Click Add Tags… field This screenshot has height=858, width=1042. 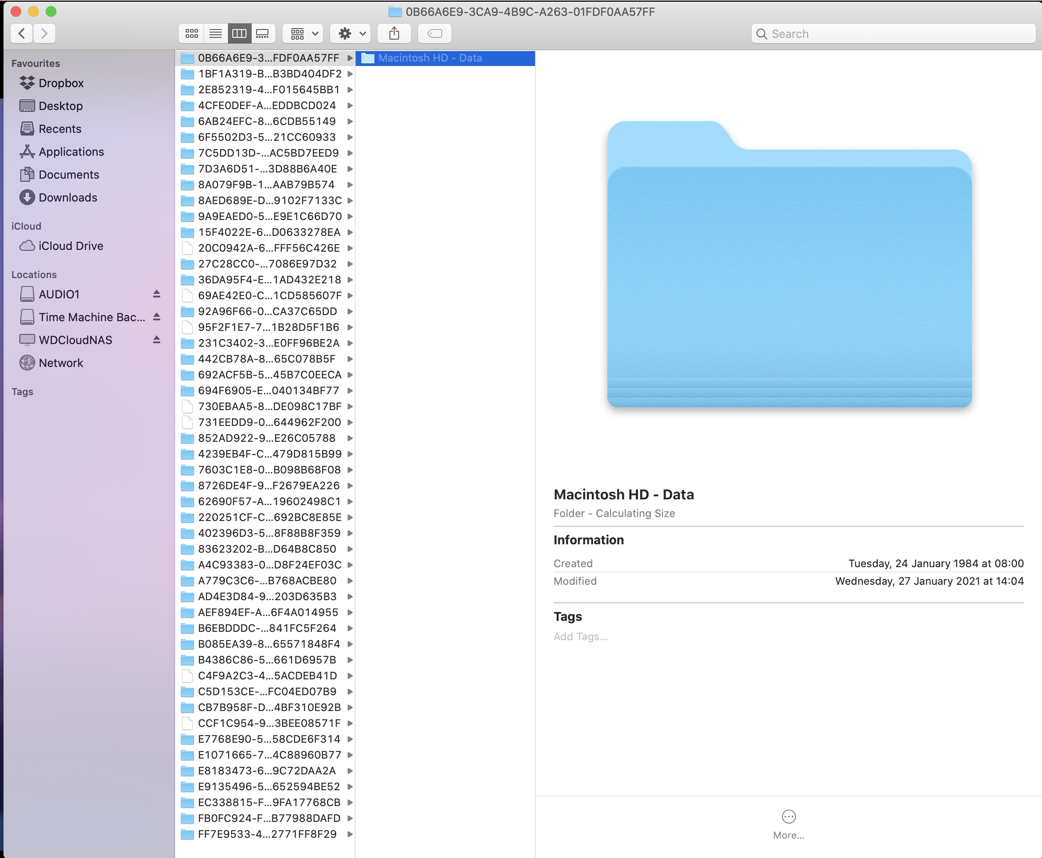(580, 637)
